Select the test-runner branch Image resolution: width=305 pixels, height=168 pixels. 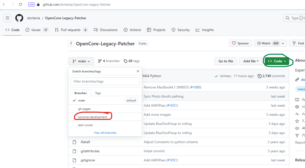tap(105, 125)
